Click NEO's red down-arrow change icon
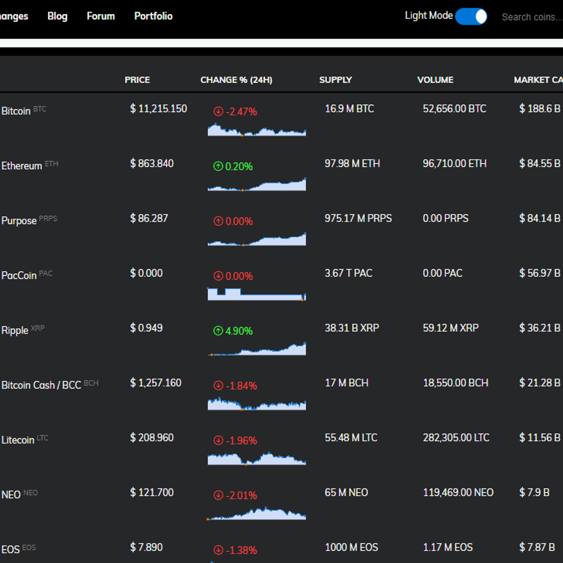The image size is (563, 563). click(x=218, y=495)
